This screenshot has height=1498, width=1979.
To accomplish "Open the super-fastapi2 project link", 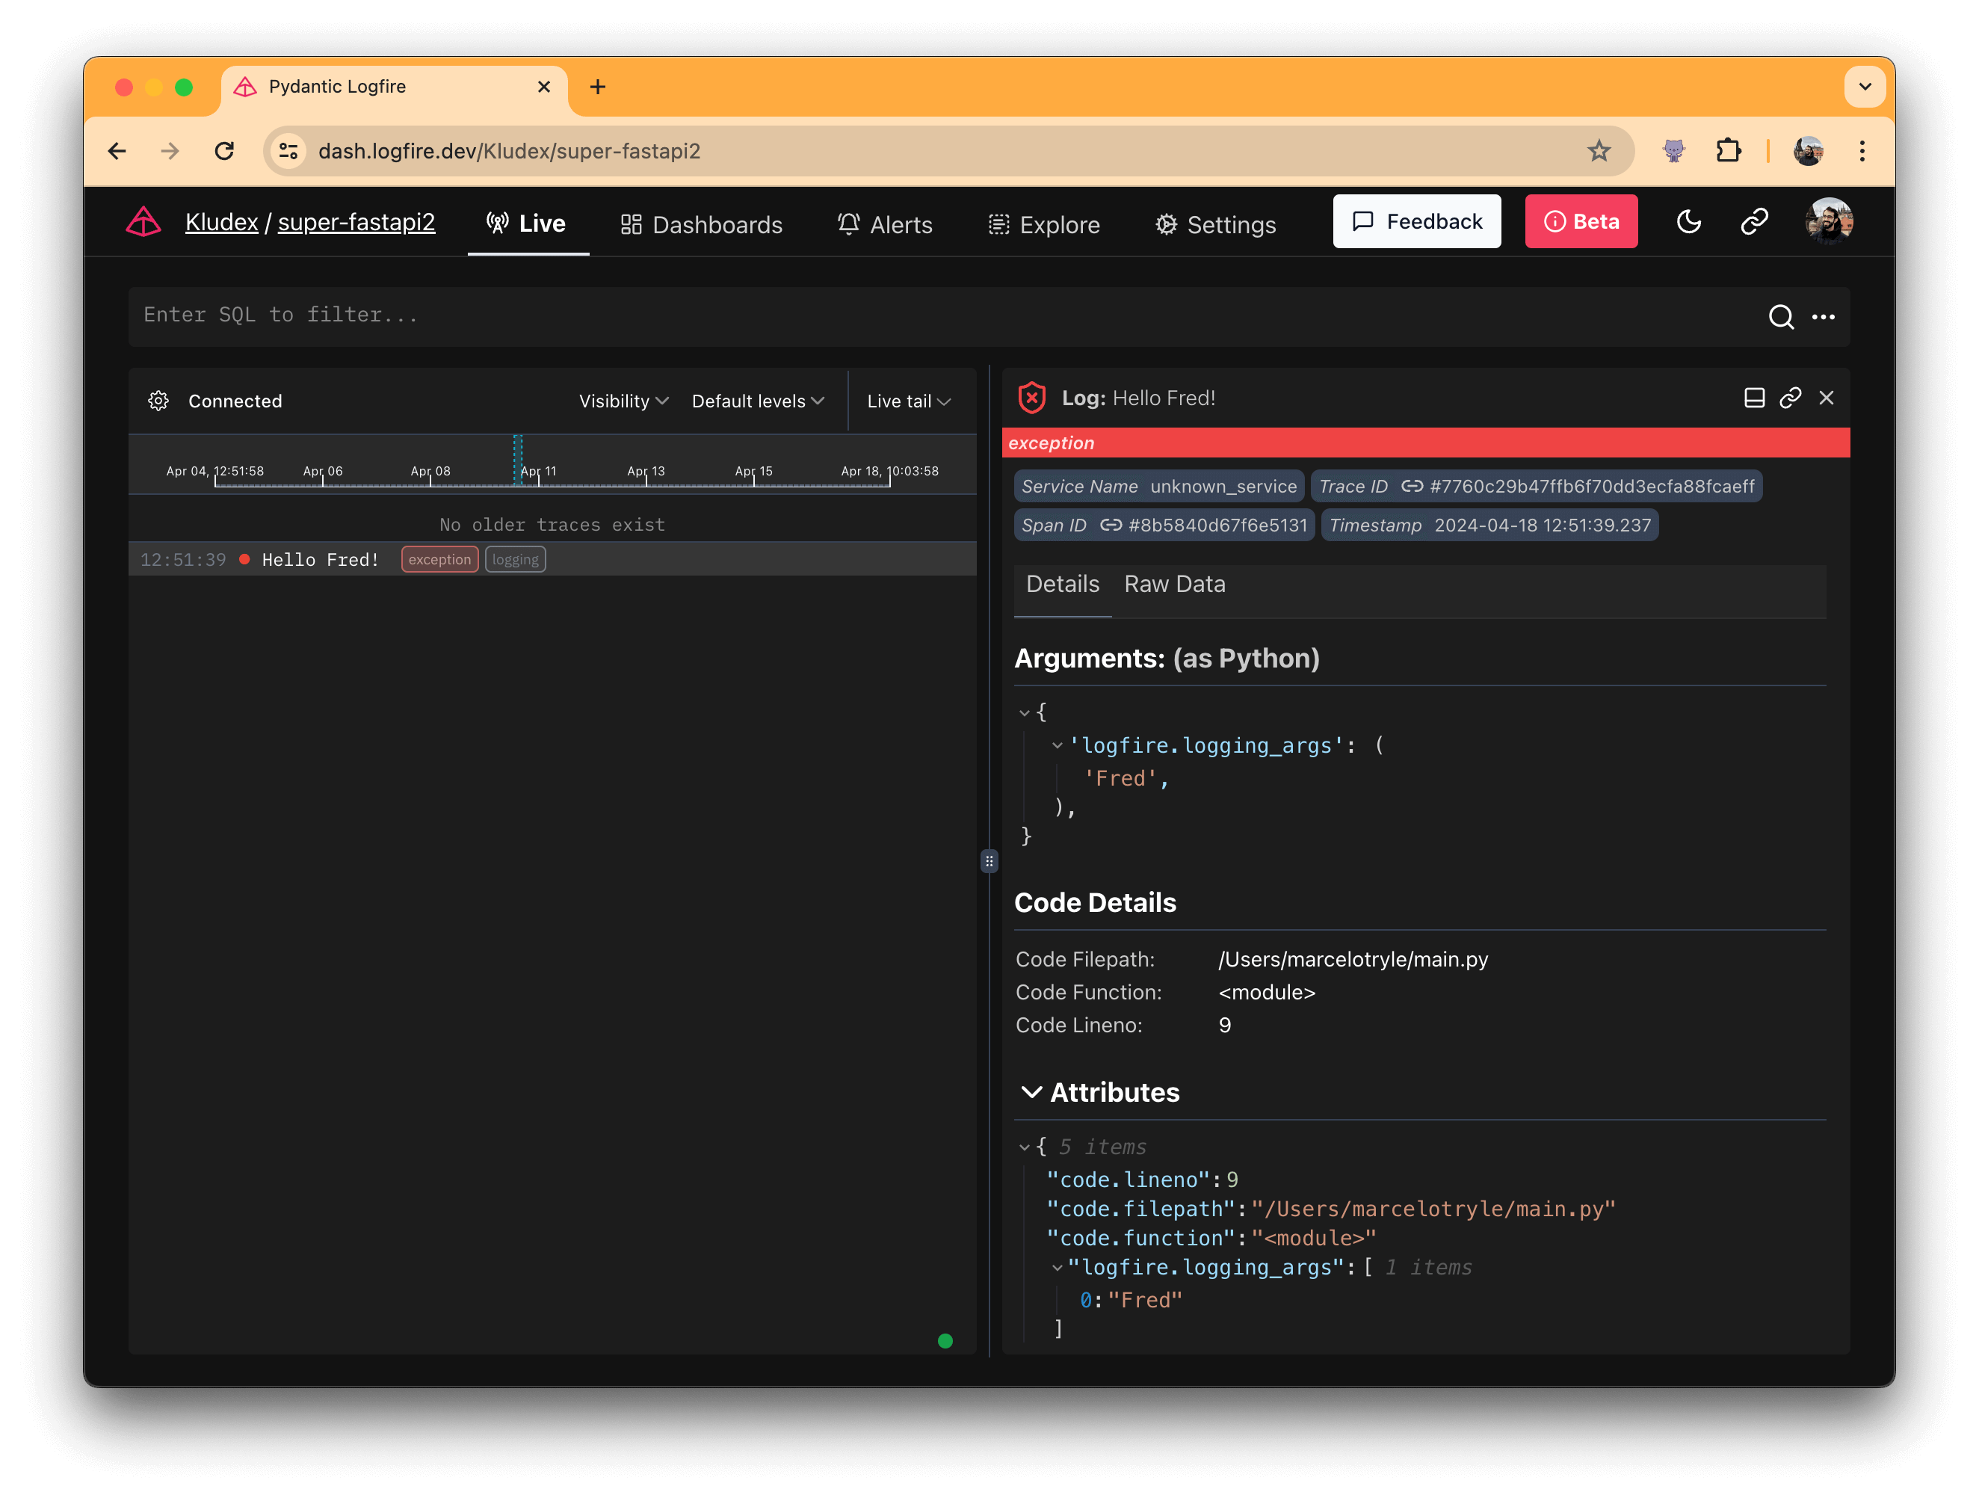I will click(x=356, y=222).
